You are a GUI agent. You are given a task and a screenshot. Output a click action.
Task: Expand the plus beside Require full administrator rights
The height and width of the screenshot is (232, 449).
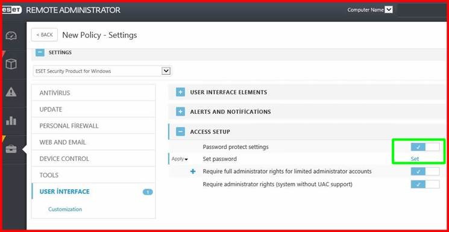tap(193, 171)
